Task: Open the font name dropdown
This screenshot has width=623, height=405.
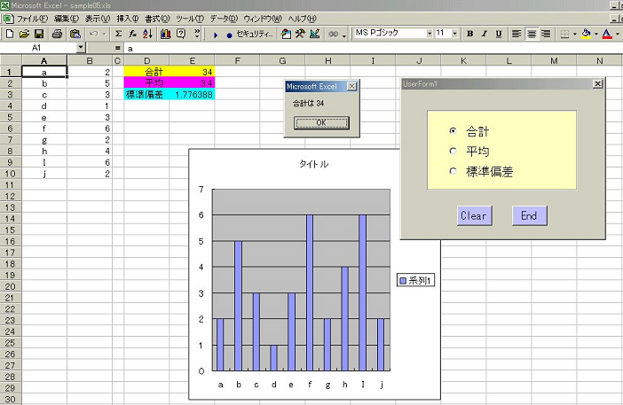Action: pyautogui.click(x=430, y=34)
